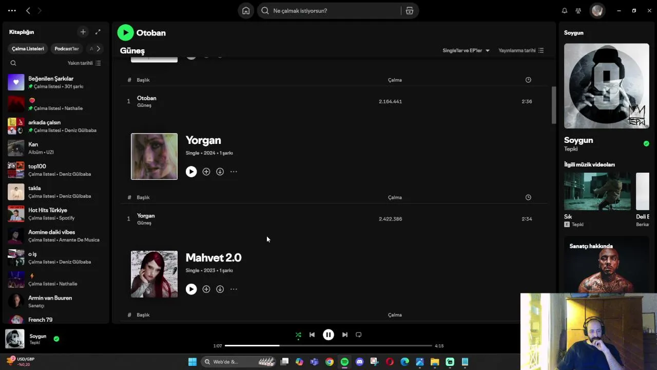Open the Soygun album artwork in right panel
The height and width of the screenshot is (370, 657).
pos(607,86)
